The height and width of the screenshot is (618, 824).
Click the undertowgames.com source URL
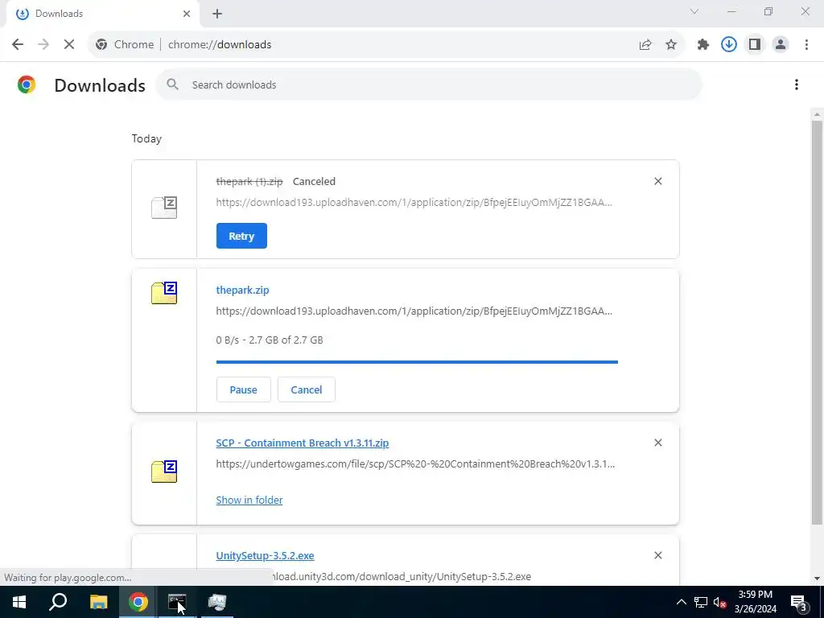tap(415, 464)
